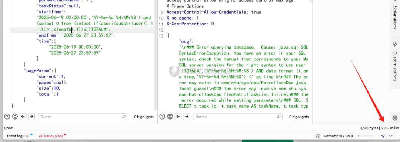400x142 pixels.
Task: Go to previous match in response panel
Action: click(x=178, y=117)
